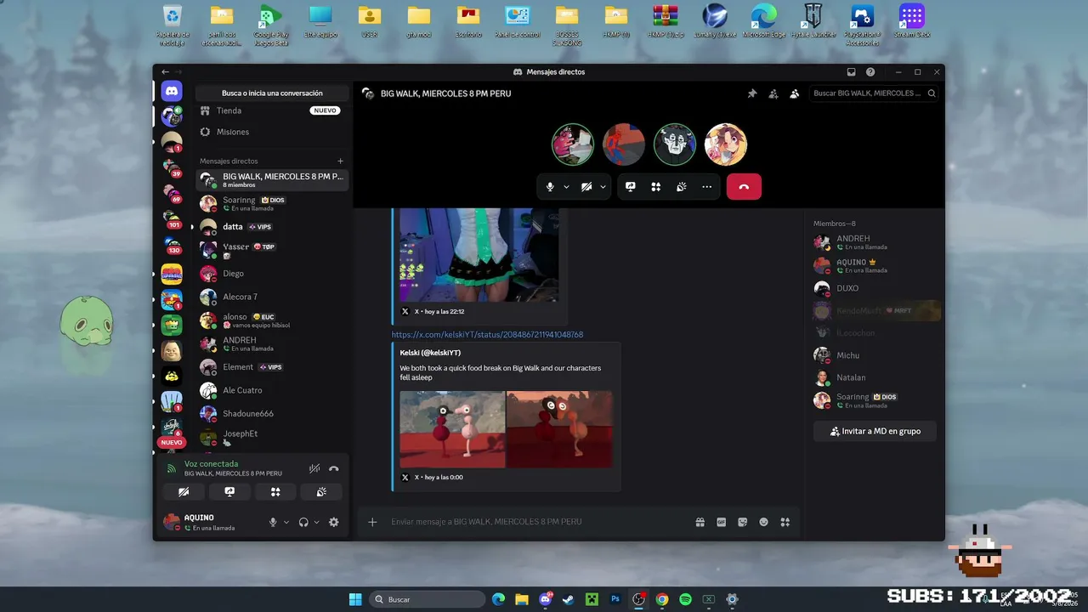
Task: Open Steam from the taskbar
Action: 569,599
